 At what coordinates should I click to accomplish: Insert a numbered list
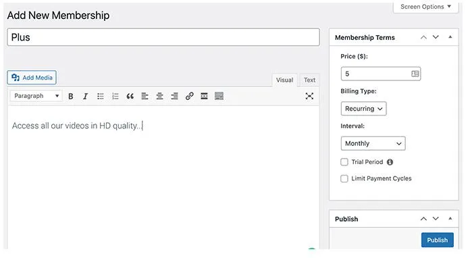115,96
